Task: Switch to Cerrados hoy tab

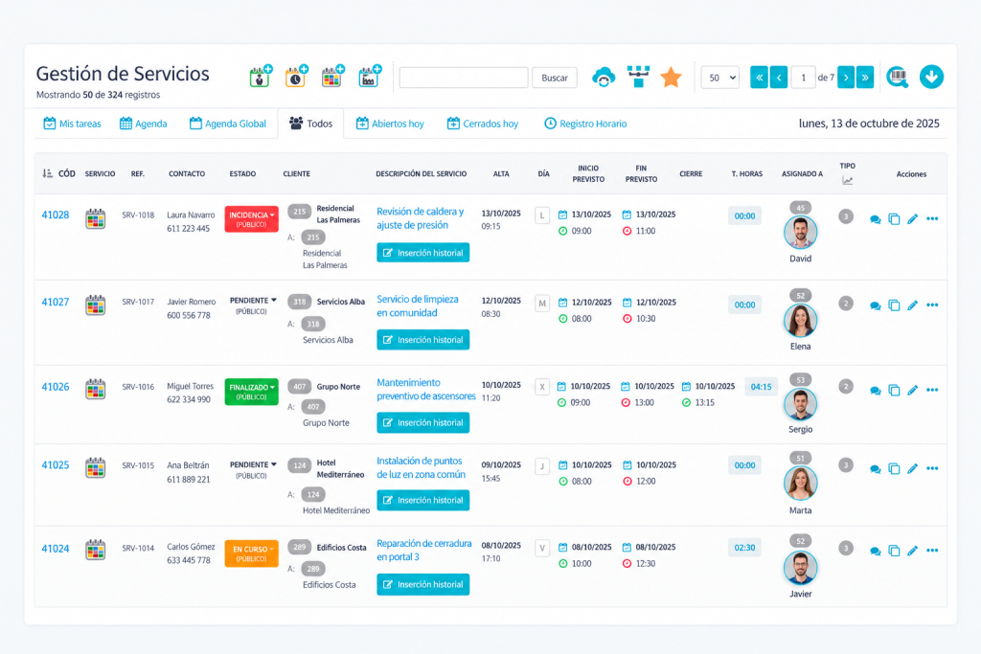Action: click(483, 124)
